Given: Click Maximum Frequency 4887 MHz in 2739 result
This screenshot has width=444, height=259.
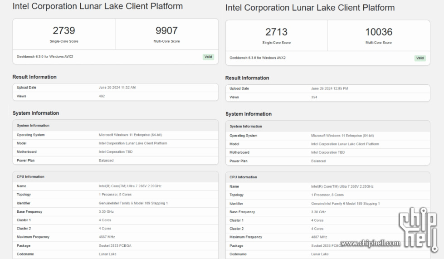Looking at the screenshot, I should pos(107,237).
